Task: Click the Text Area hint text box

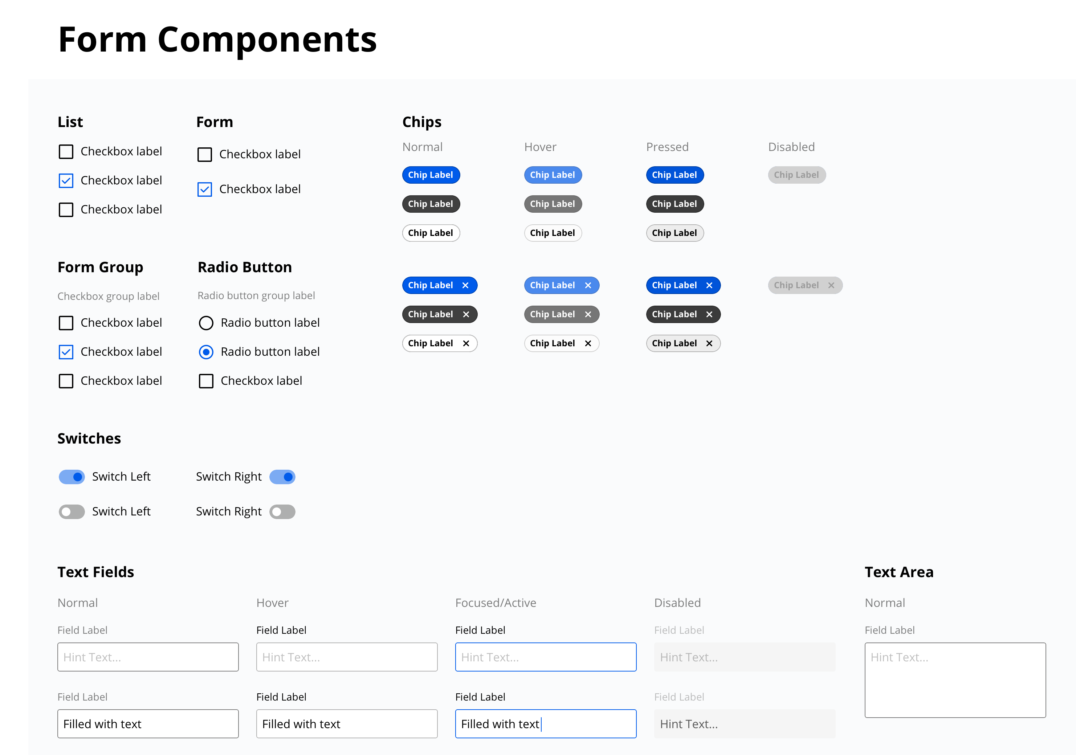Action: tap(955, 679)
